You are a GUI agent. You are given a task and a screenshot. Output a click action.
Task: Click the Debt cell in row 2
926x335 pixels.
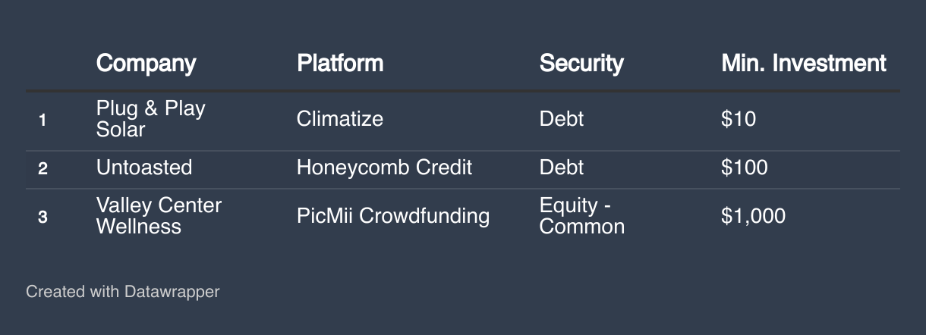562,167
